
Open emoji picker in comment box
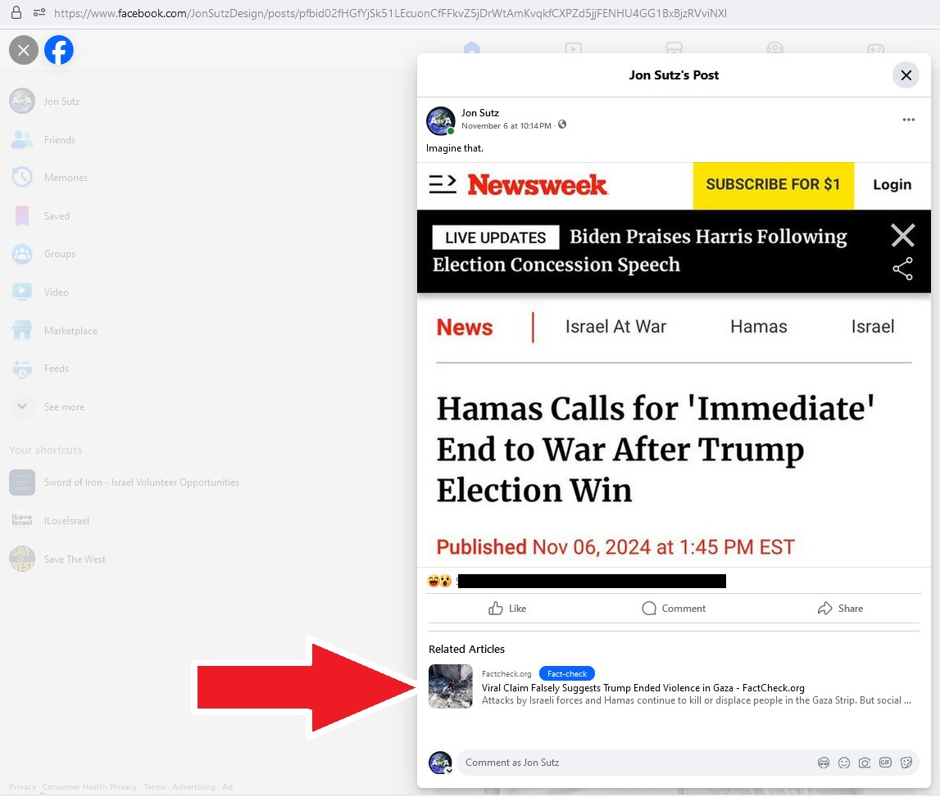coord(843,763)
